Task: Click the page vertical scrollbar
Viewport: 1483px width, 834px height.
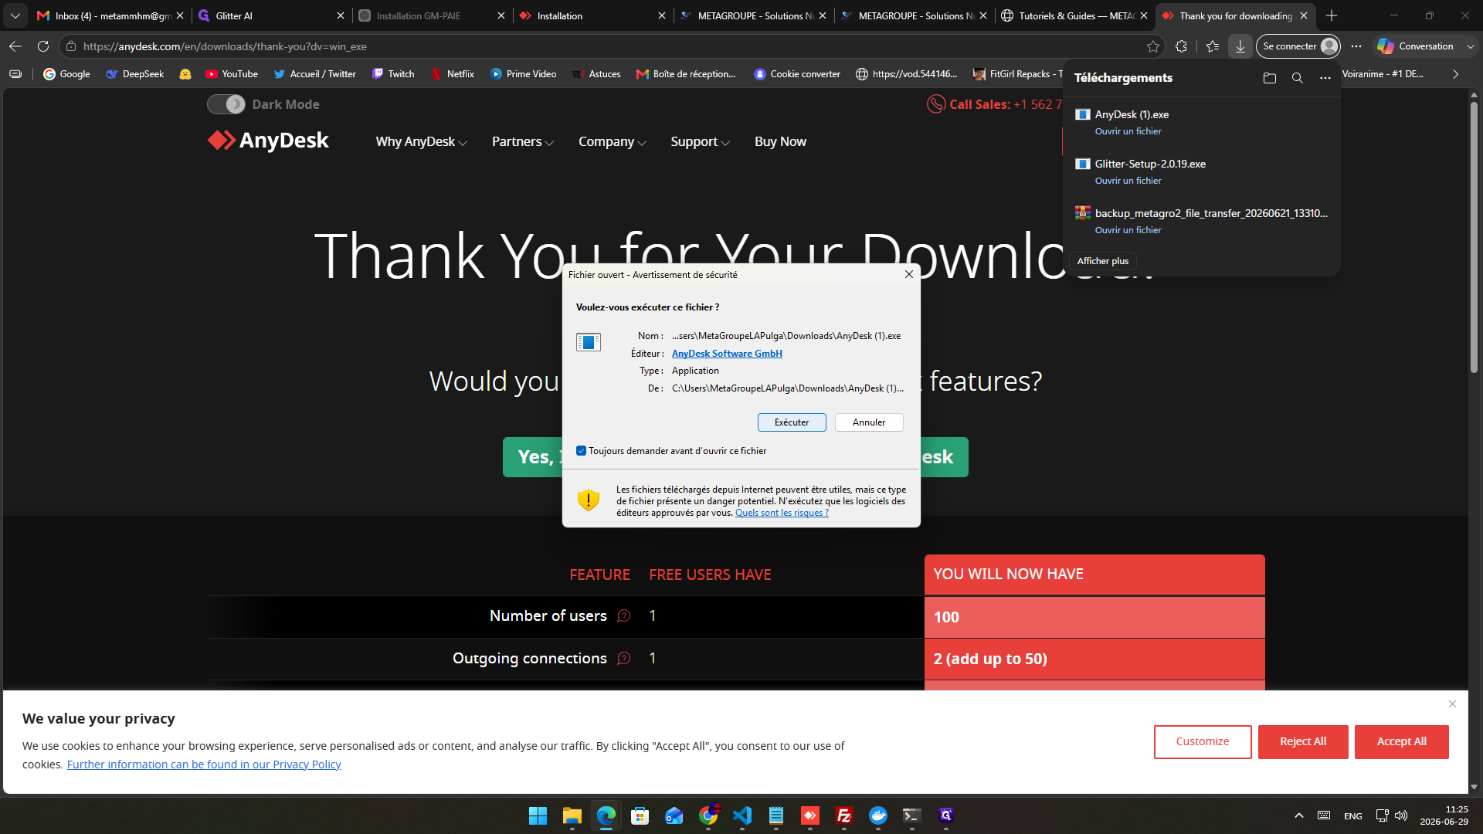Action: (x=1474, y=239)
